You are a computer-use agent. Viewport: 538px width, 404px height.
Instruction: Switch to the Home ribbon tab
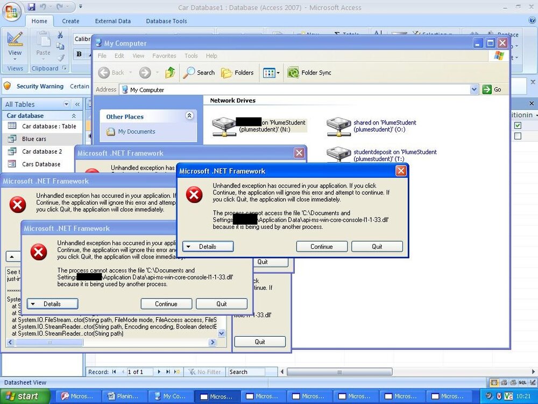pyautogui.click(x=39, y=21)
